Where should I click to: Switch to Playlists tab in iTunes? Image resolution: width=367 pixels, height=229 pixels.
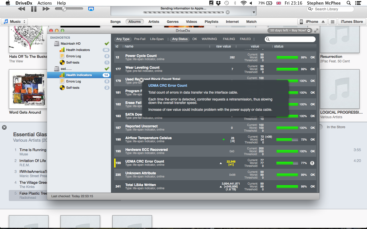click(211, 22)
